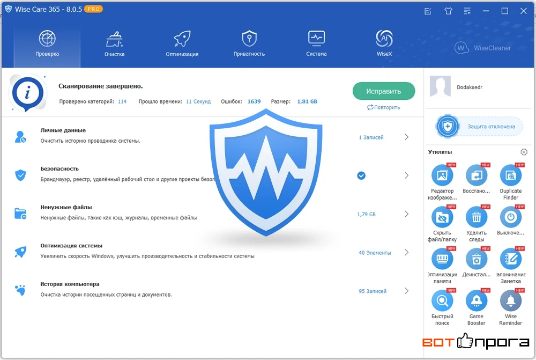
Task: Expand the Личные данные row arrow
Action: [406, 137]
